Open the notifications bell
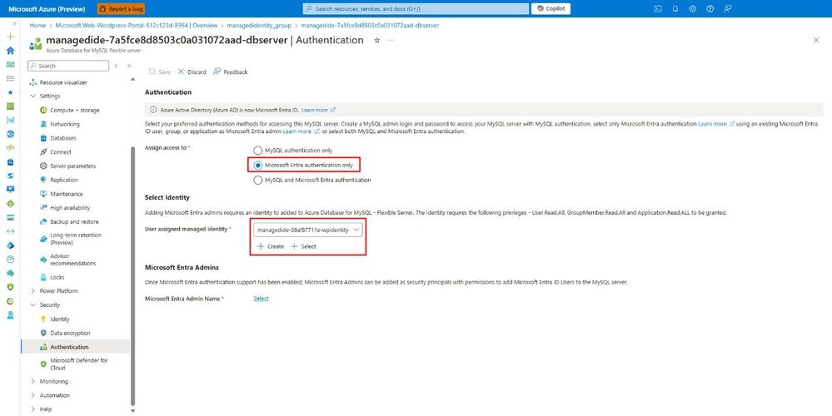 click(675, 8)
